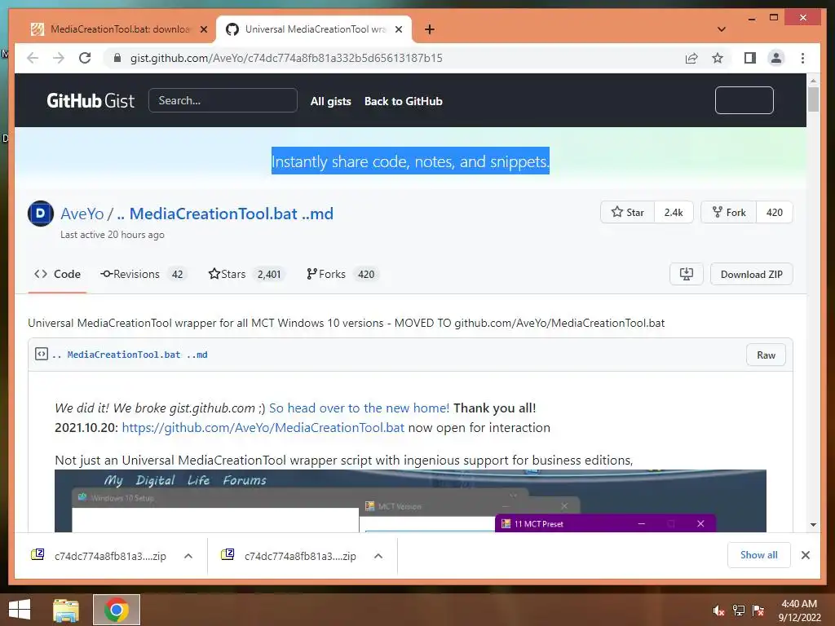Click the padlock site info icon
Image resolution: width=835 pixels, height=626 pixels.
[117, 58]
